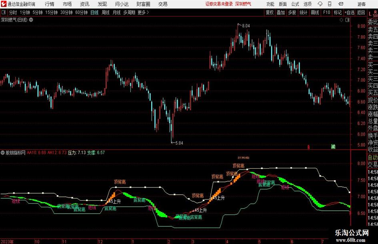This screenshot has width=378, height=244.
Task: Click the 叠加 overlay toolbar button
Action: [281, 12]
